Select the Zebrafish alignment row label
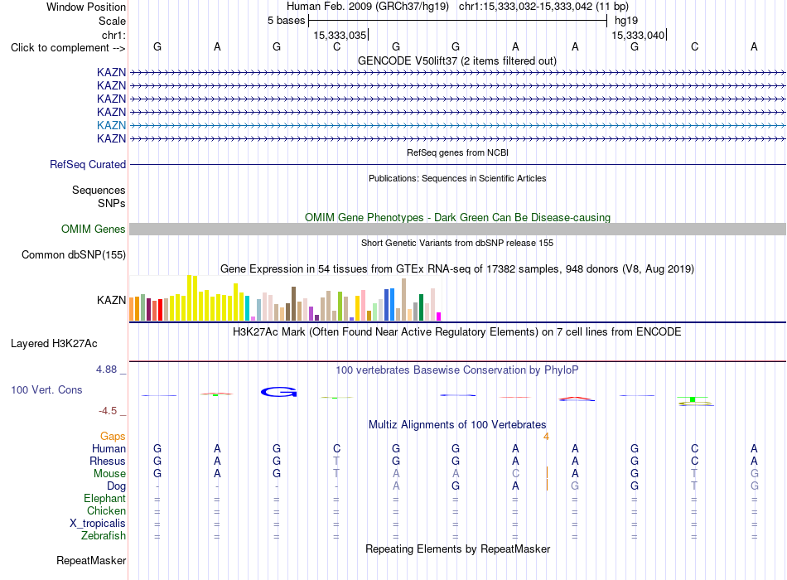 click(104, 536)
